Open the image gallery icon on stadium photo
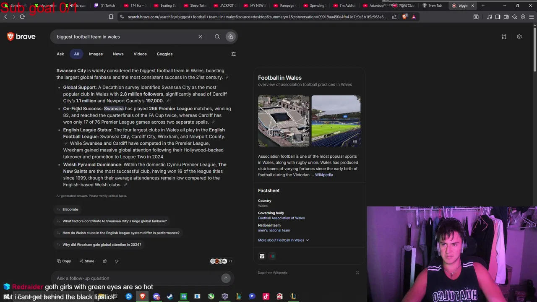The image size is (537, 302). [x=355, y=142]
